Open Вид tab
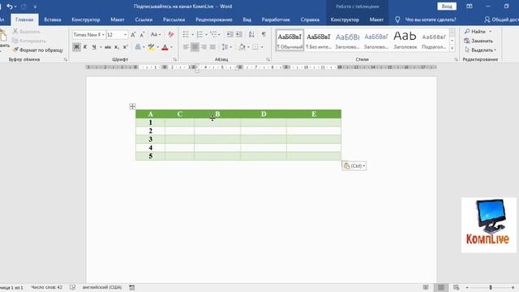This screenshot has width=519, height=292. (247, 19)
